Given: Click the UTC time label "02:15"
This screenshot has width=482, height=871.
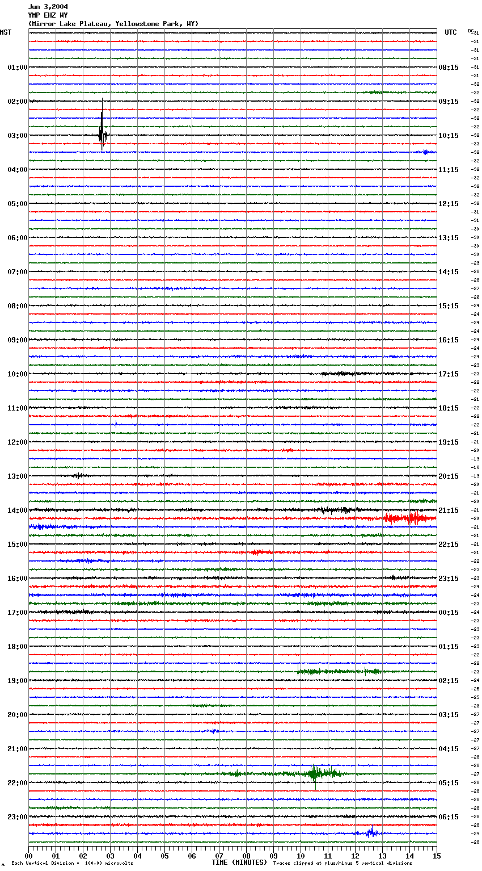Looking at the screenshot, I should [x=449, y=681].
